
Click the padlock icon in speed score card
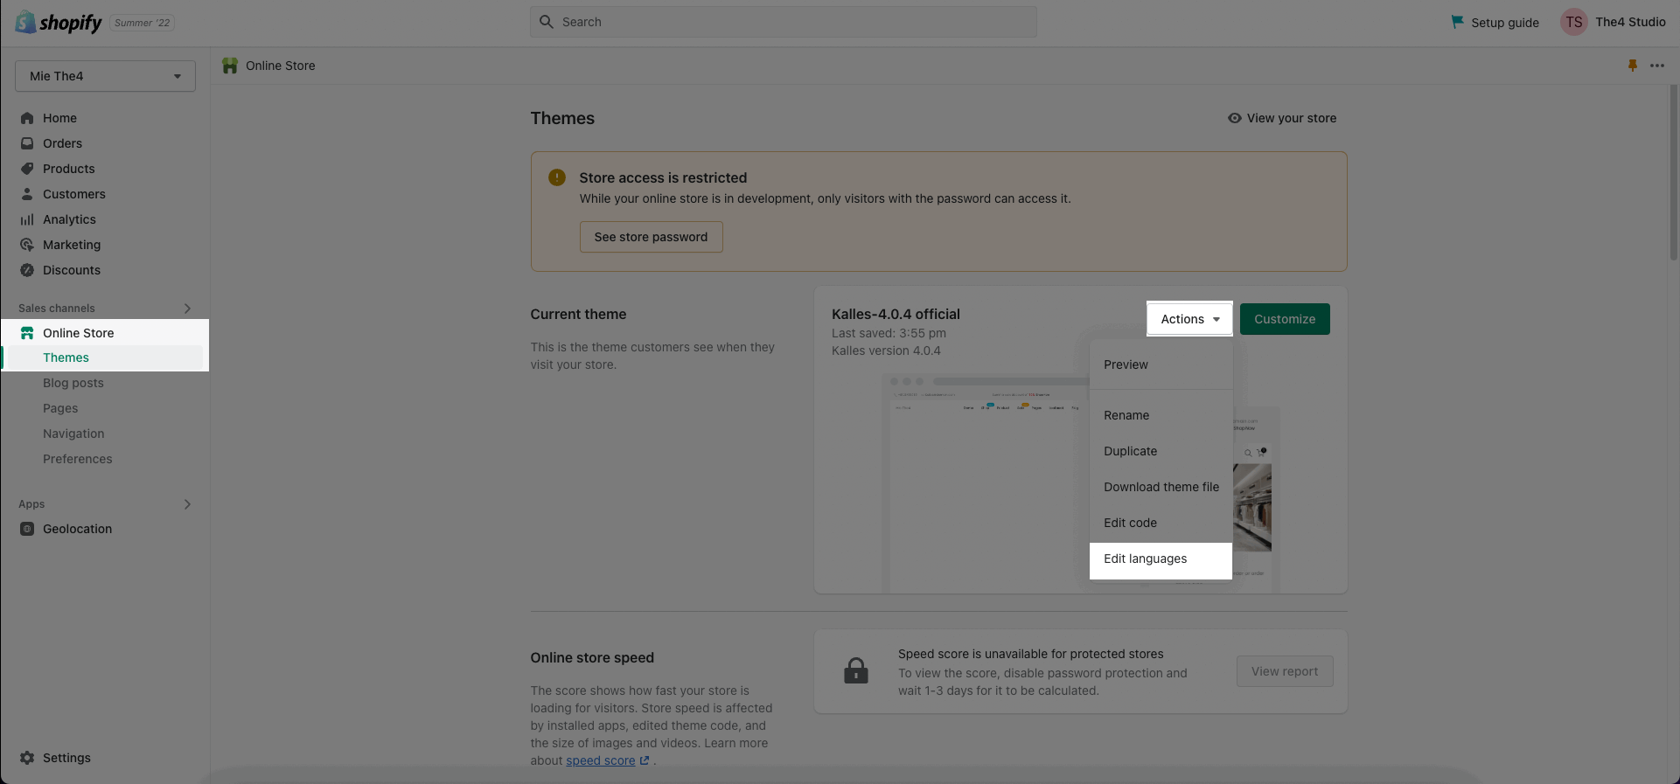tap(856, 670)
